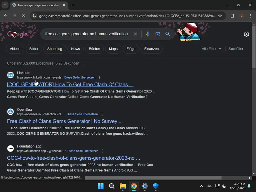Image resolution: width=256 pixels, height=192 pixels.
Task: Click the Foundation.app favicon
Action: [10, 148]
